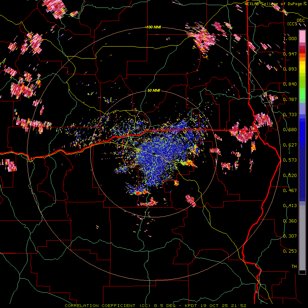Select the "DCC" label above the color scale

point(300,21)
